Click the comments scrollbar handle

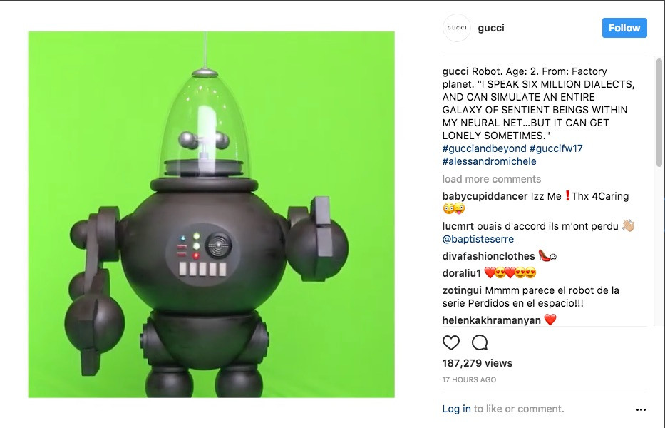click(x=659, y=113)
